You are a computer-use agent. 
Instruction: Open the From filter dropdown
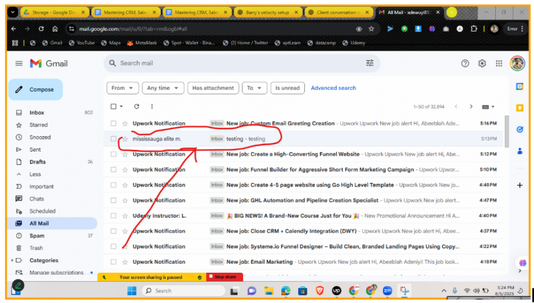[122, 88]
